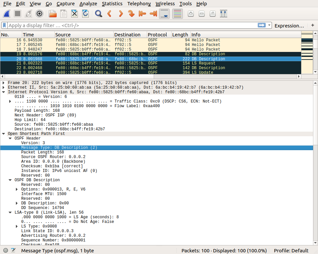Open the Statistics menu
This screenshot has height=254, width=318.
tap(112, 4)
